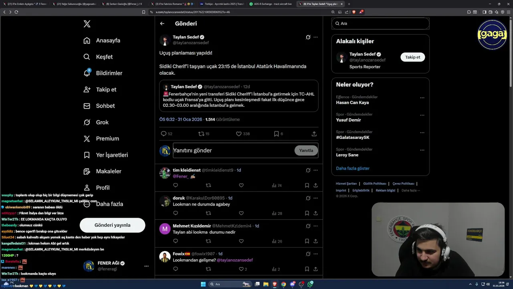Open more options for #GalatasaraySK trend
513x289 pixels.
click(x=422, y=133)
